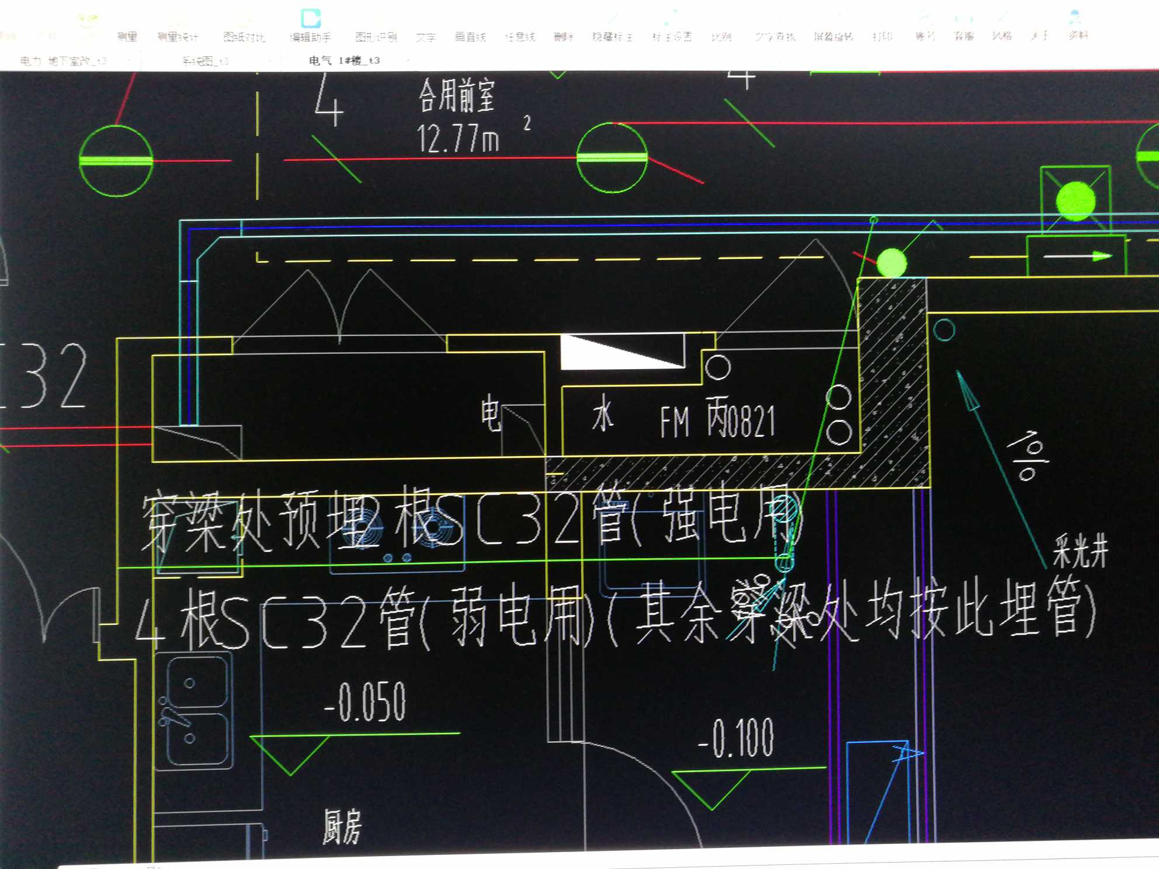Click the 采光井 light well label
The width and height of the screenshot is (1159, 869).
pyautogui.click(x=1080, y=550)
